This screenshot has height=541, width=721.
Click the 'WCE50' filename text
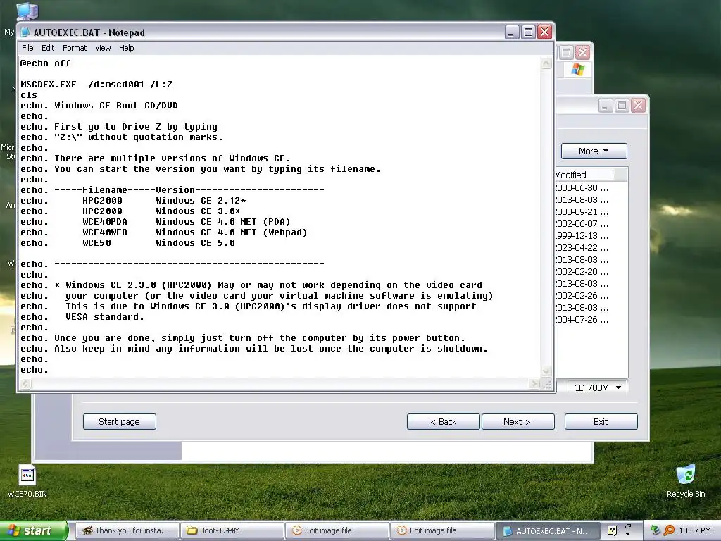tap(96, 243)
